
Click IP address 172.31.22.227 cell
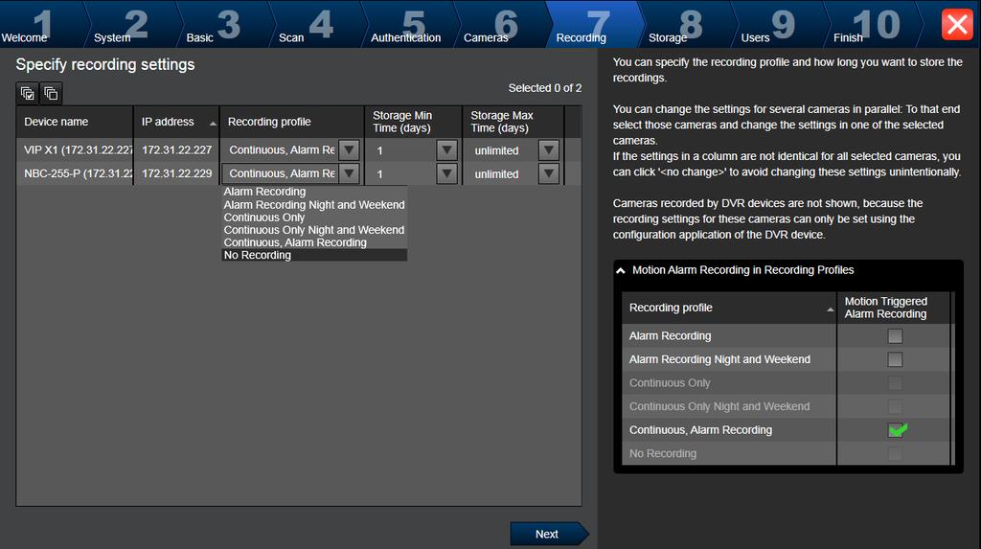[176, 150]
